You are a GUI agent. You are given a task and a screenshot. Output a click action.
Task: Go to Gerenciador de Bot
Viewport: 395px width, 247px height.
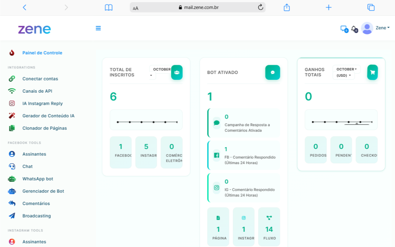pyautogui.click(x=43, y=191)
